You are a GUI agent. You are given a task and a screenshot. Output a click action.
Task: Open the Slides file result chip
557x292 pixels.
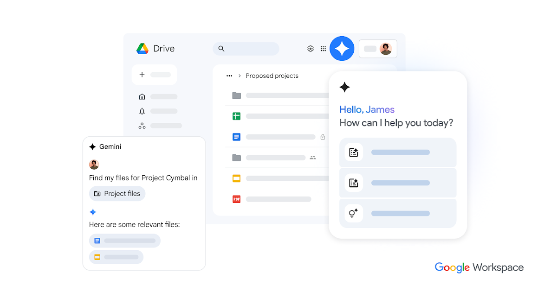pyautogui.click(x=116, y=257)
